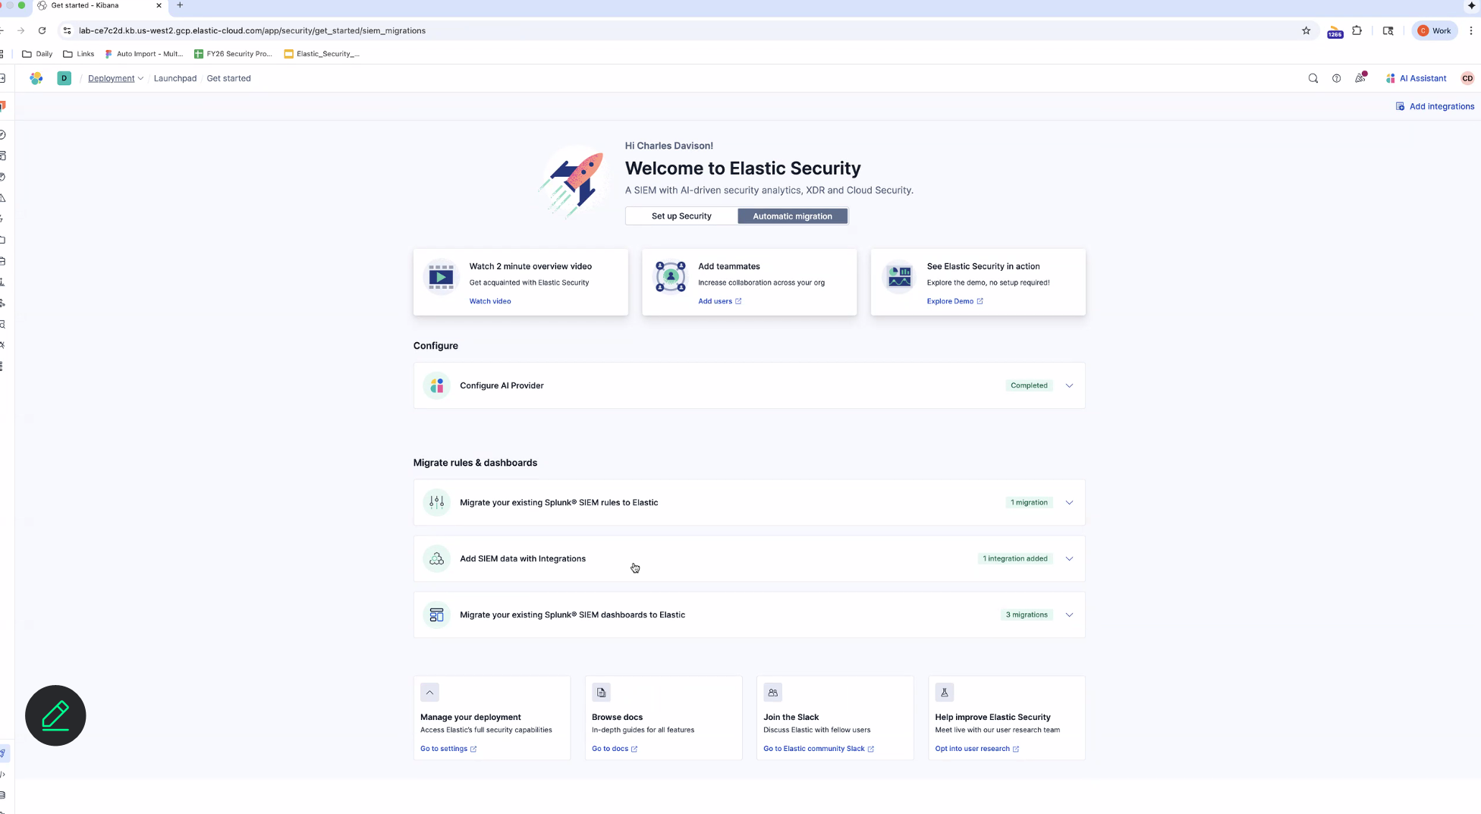Click the video play icon on overview card
This screenshot has height=814, width=1481.
440,277
